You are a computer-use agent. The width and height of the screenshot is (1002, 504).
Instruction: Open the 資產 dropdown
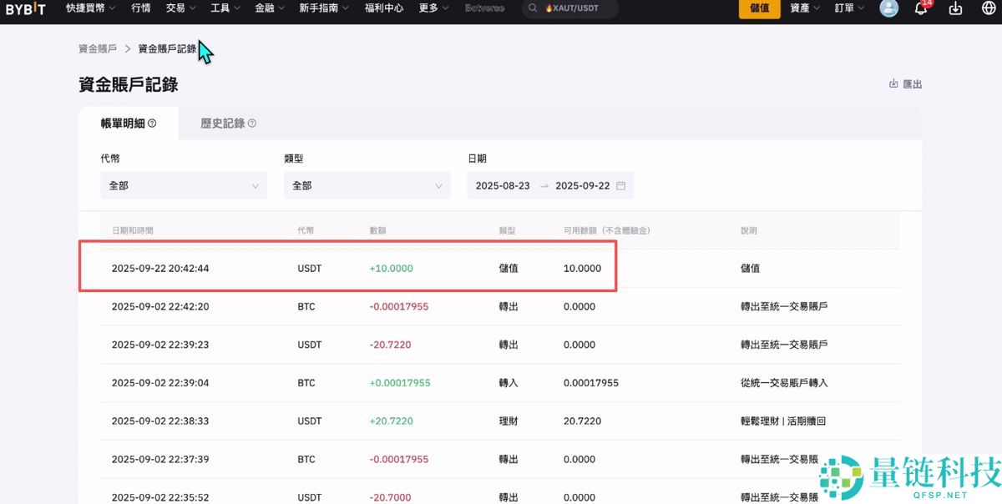point(802,8)
